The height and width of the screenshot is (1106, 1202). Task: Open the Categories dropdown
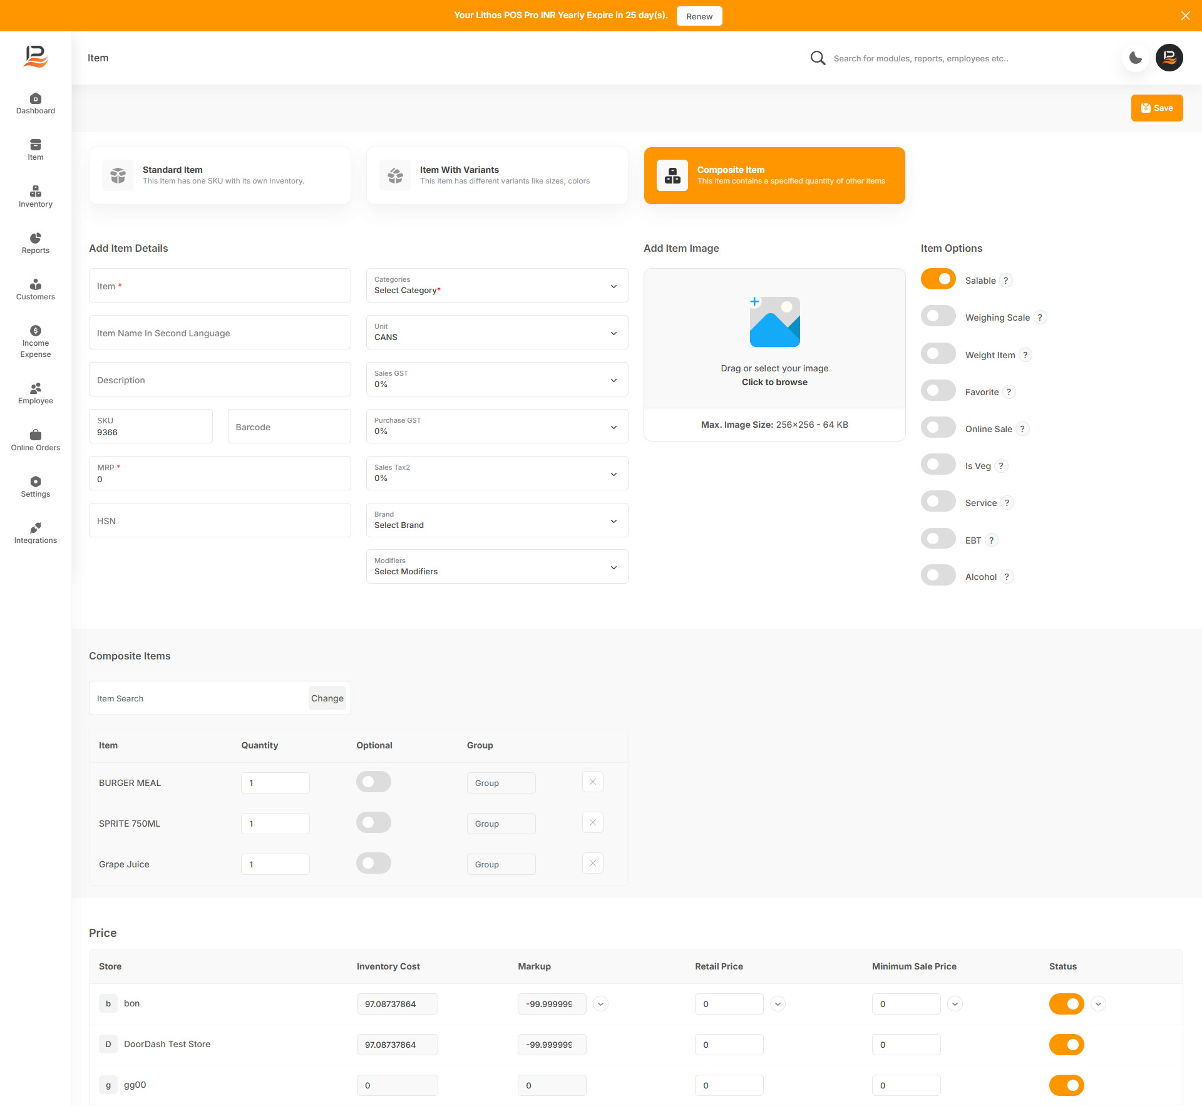tap(497, 286)
